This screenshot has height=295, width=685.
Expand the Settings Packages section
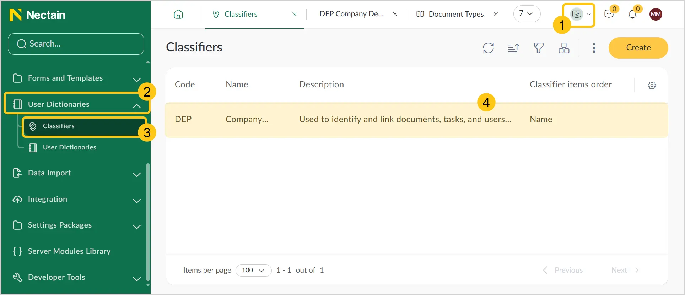click(137, 226)
